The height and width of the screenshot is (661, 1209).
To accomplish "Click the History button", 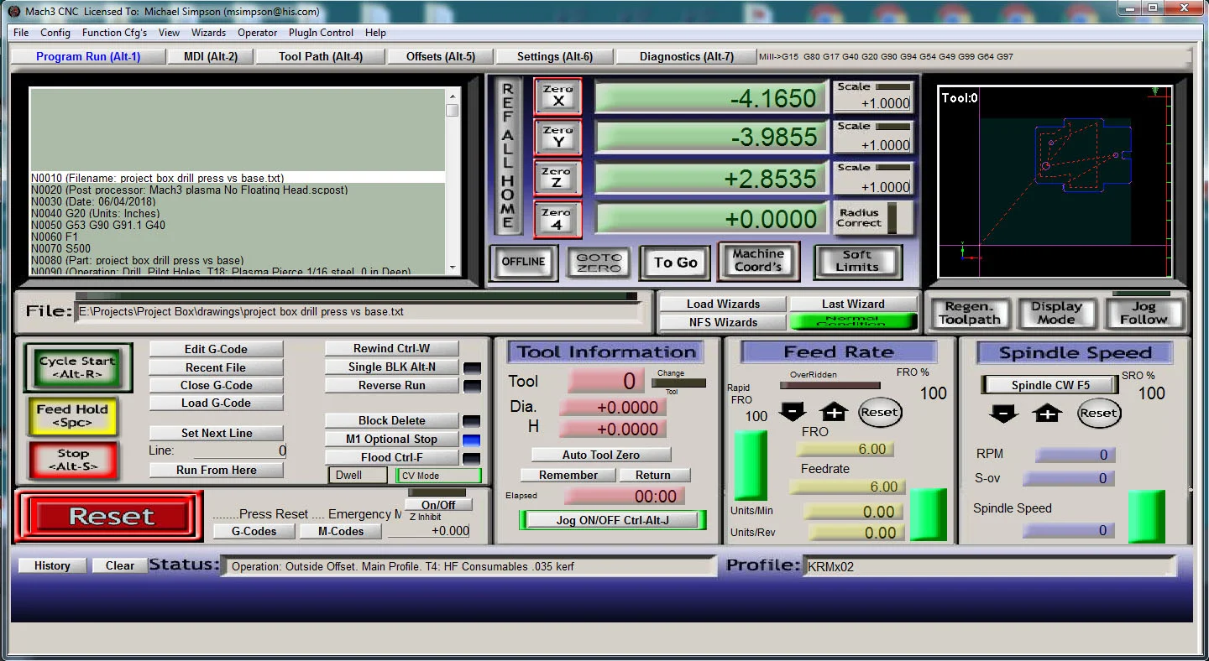I will pos(52,565).
